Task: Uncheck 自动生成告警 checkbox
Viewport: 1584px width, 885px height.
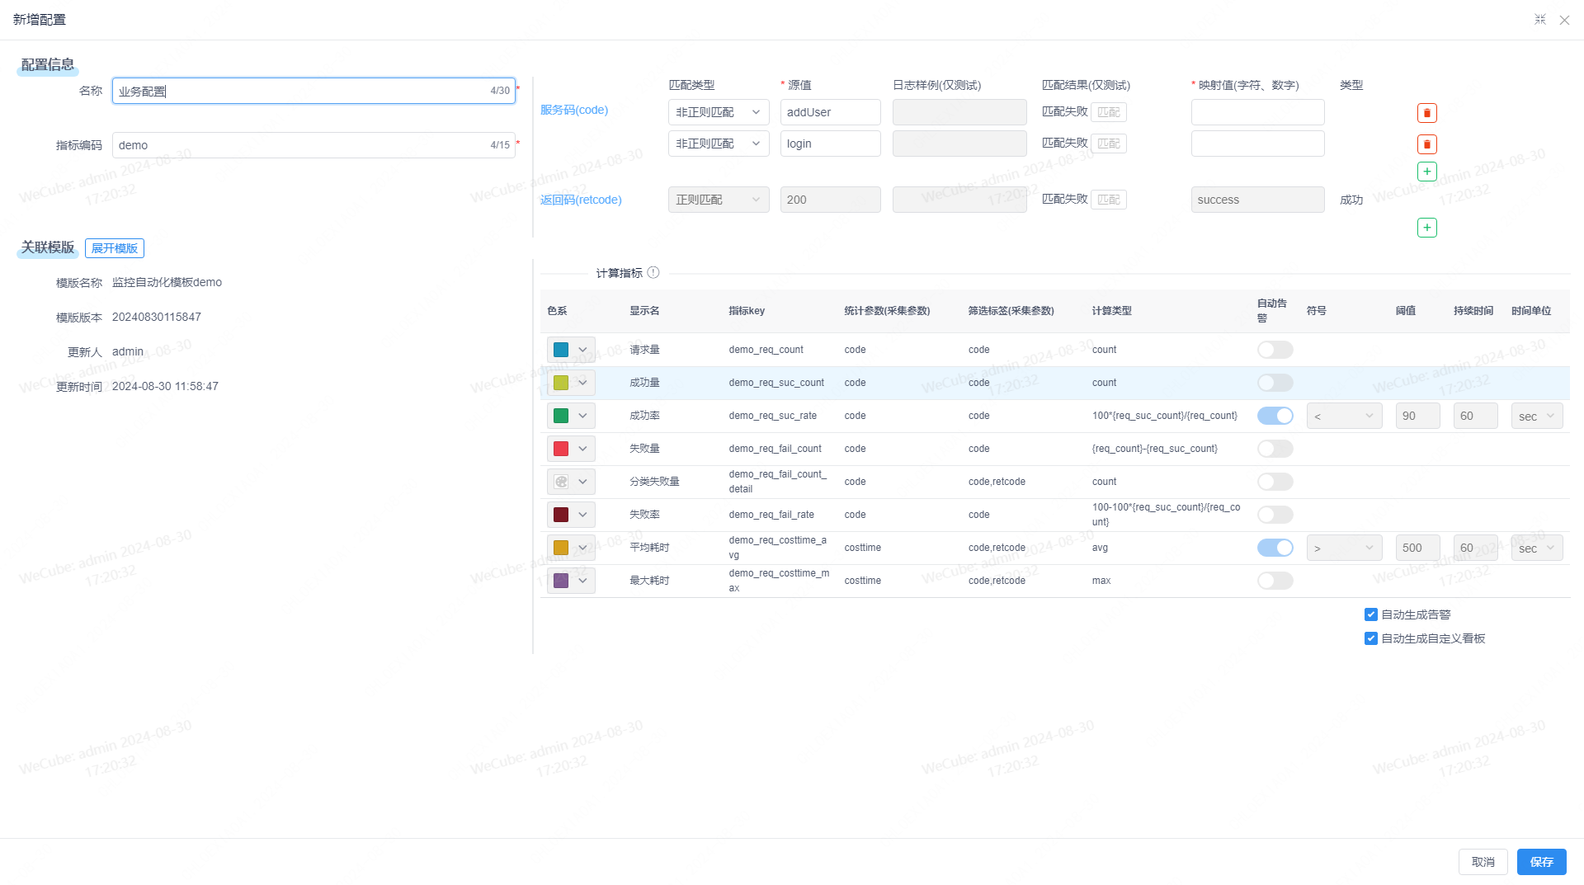Action: pos(1371,614)
